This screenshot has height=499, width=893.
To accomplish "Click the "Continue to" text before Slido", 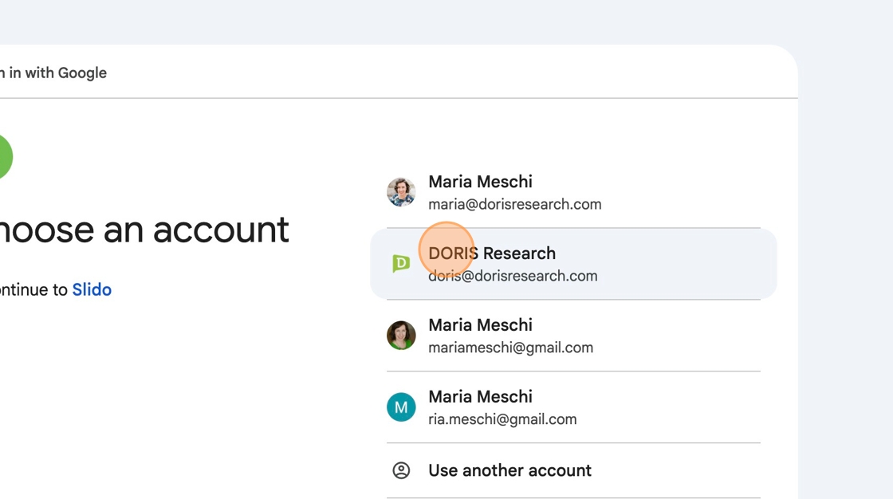I will pyautogui.click(x=33, y=290).
